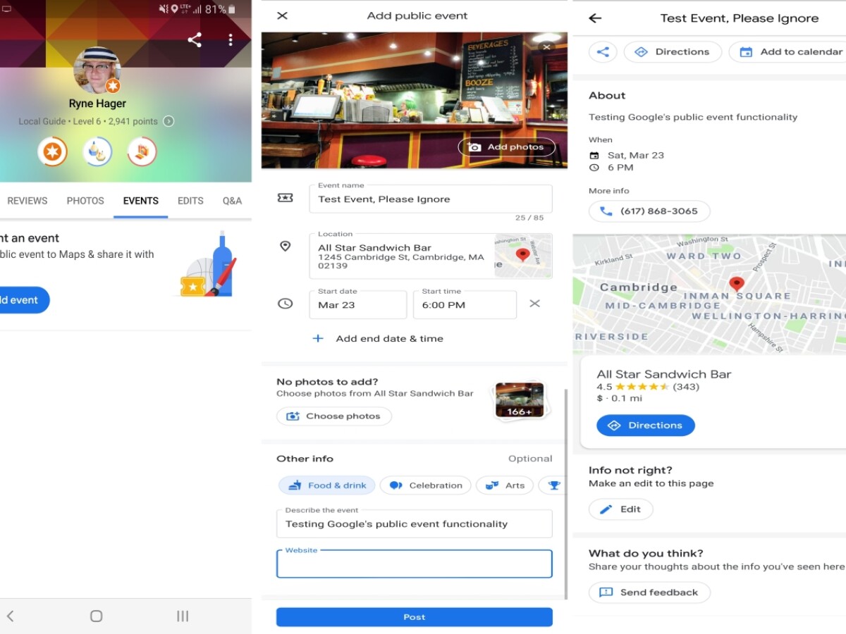Viewport: 846px width, 634px height.
Task: Toggle the Celebration category chip
Action: click(x=427, y=485)
